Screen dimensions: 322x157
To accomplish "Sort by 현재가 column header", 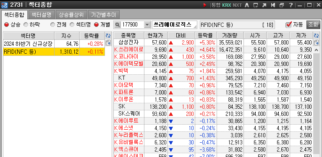I will [x=156, y=36].
